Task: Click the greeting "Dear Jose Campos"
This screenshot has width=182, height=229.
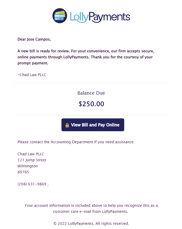Action: click(34, 39)
